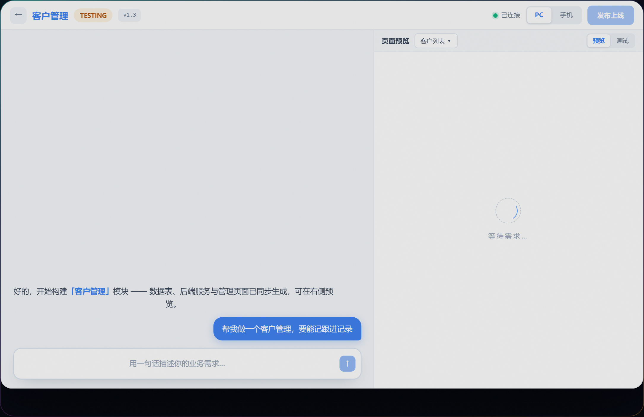Select the 测试 tab
Viewport: 644px width, 417px height.
[622, 41]
